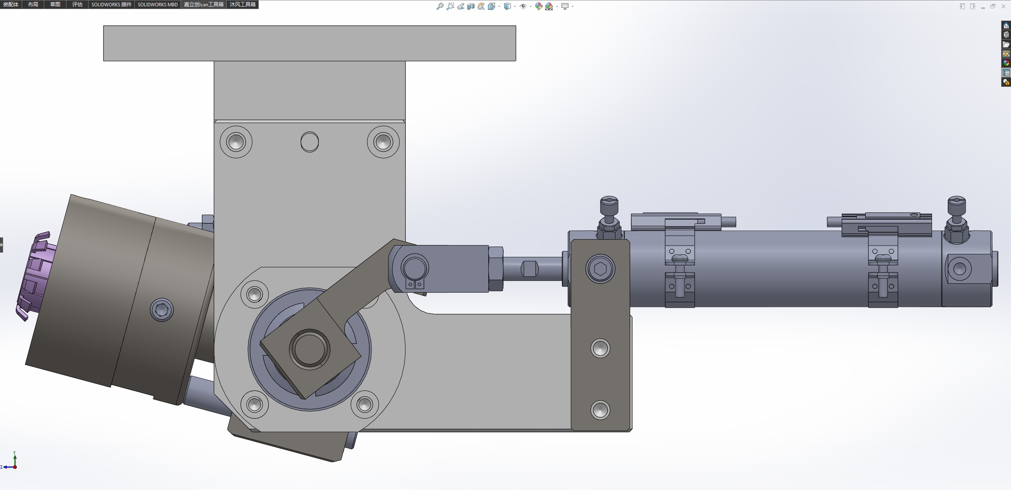1011x490 pixels.
Task: Open the 沐风工具箱 tab
Action: coord(243,4)
